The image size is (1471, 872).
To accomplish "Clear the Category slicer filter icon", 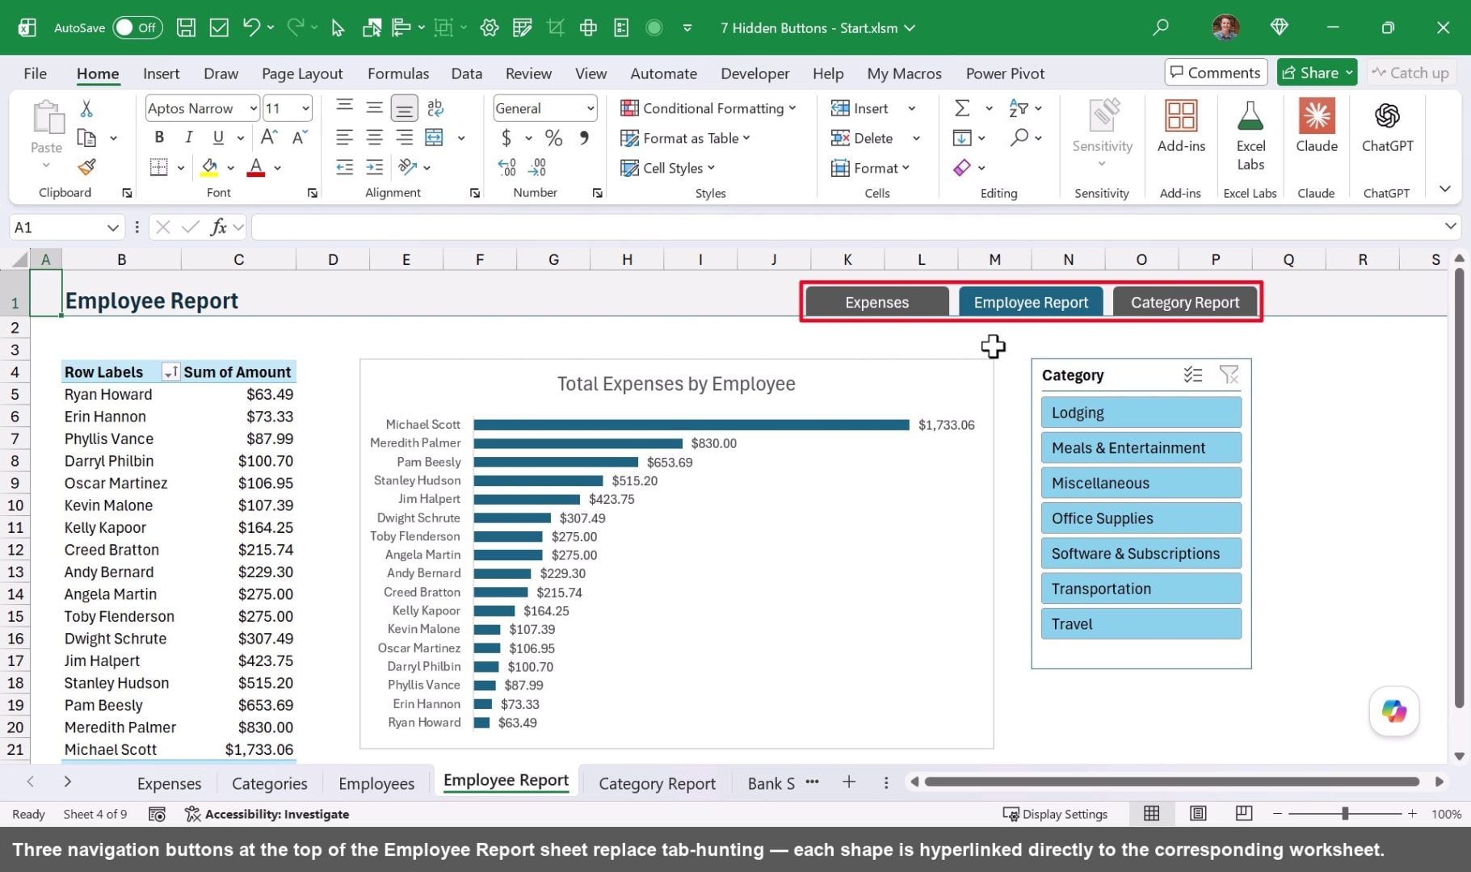I will 1229,375.
